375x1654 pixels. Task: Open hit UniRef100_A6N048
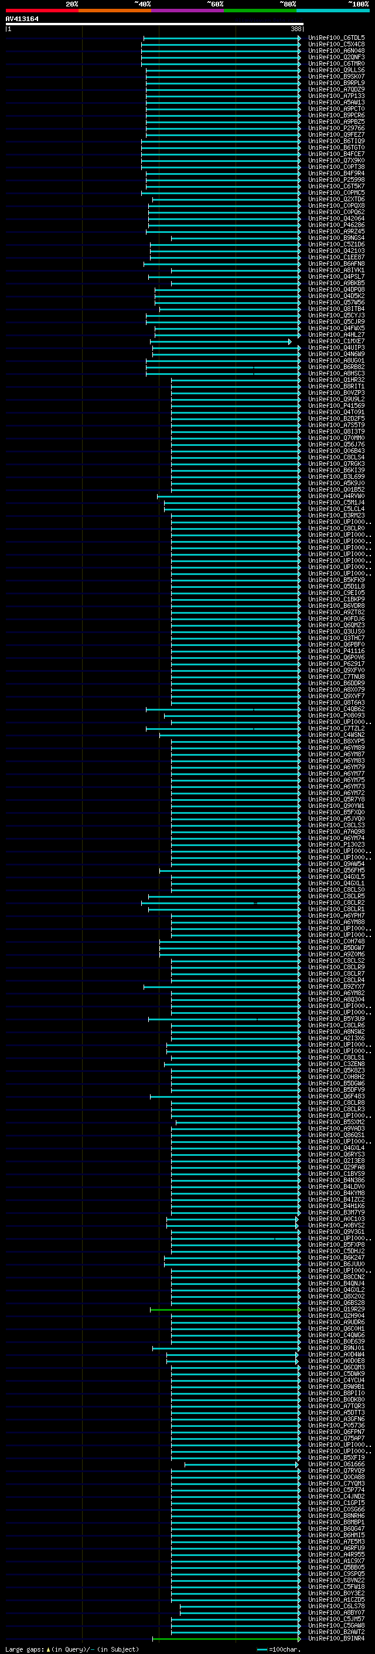pos(336,50)
